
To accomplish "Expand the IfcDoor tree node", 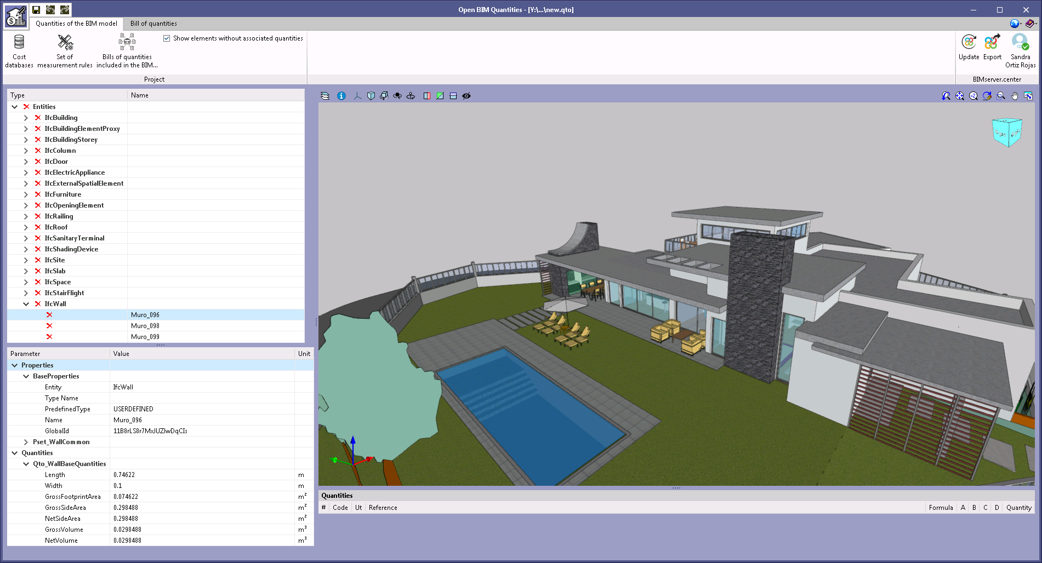I will coord(26,162).
